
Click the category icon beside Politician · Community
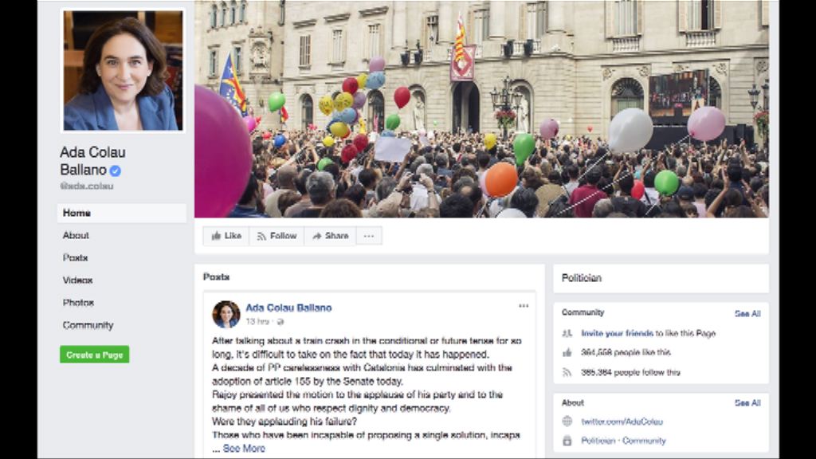tap(567, 441)
